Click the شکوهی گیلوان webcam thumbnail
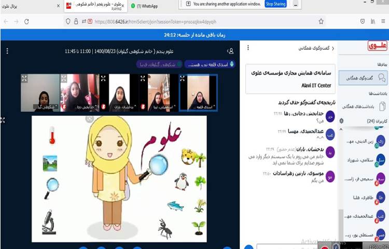Image resolution: width=389 pixels, height=249 pixels. click(40, 93)
